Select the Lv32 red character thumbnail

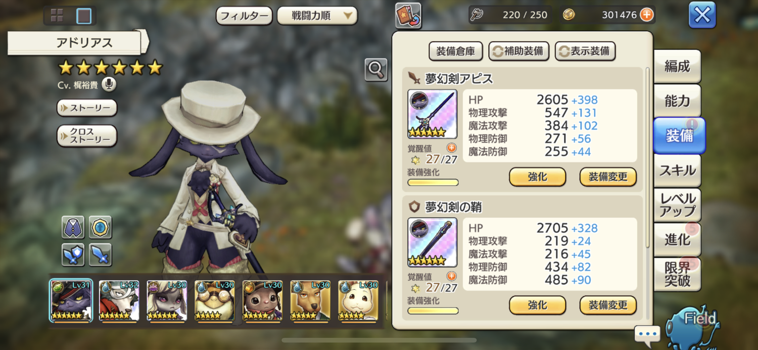click(x=119, y=301)
